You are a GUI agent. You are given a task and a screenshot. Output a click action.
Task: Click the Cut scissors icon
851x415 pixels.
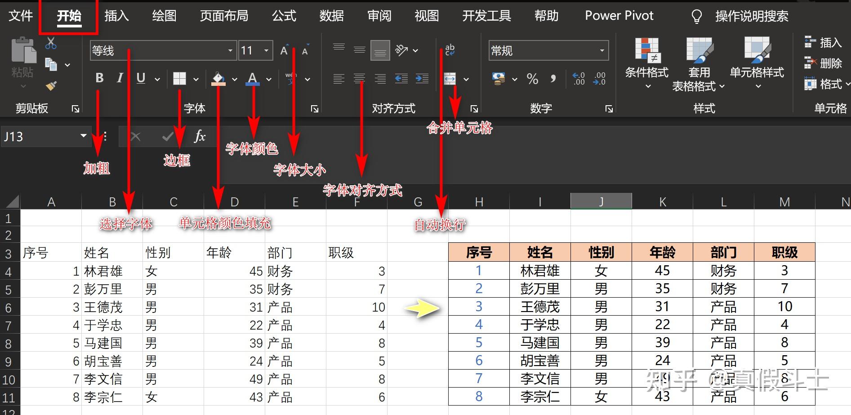click(x=51, y=43)
